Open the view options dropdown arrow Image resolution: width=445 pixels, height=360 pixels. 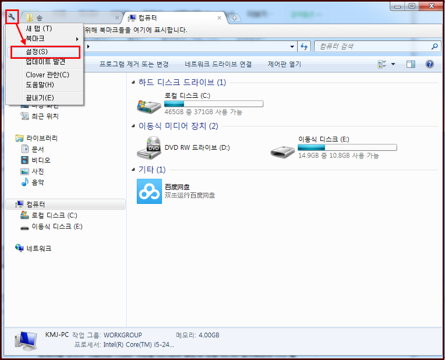click(x=393, y=64)
